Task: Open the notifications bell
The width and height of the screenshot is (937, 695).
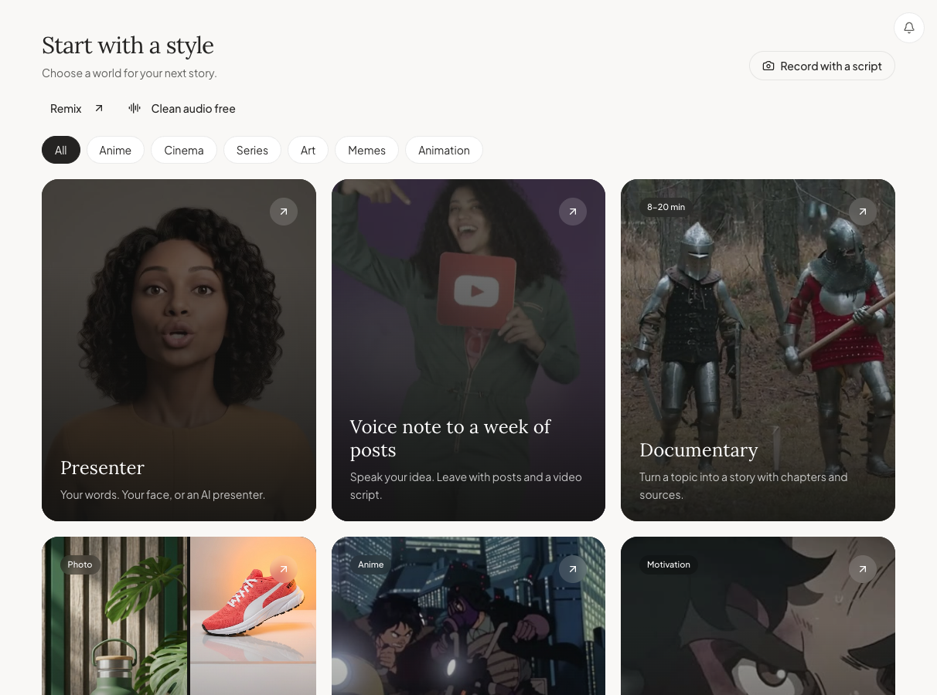Action: click(909, 28)
